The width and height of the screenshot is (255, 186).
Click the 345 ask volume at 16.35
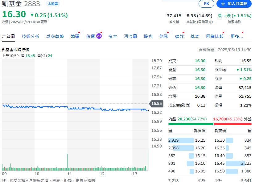[248, 148]
